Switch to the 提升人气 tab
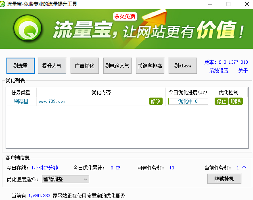The height and width of the screenshot is (200, 253). [52, 66]
